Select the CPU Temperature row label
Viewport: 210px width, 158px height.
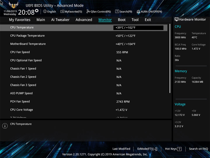coord(22,28)
